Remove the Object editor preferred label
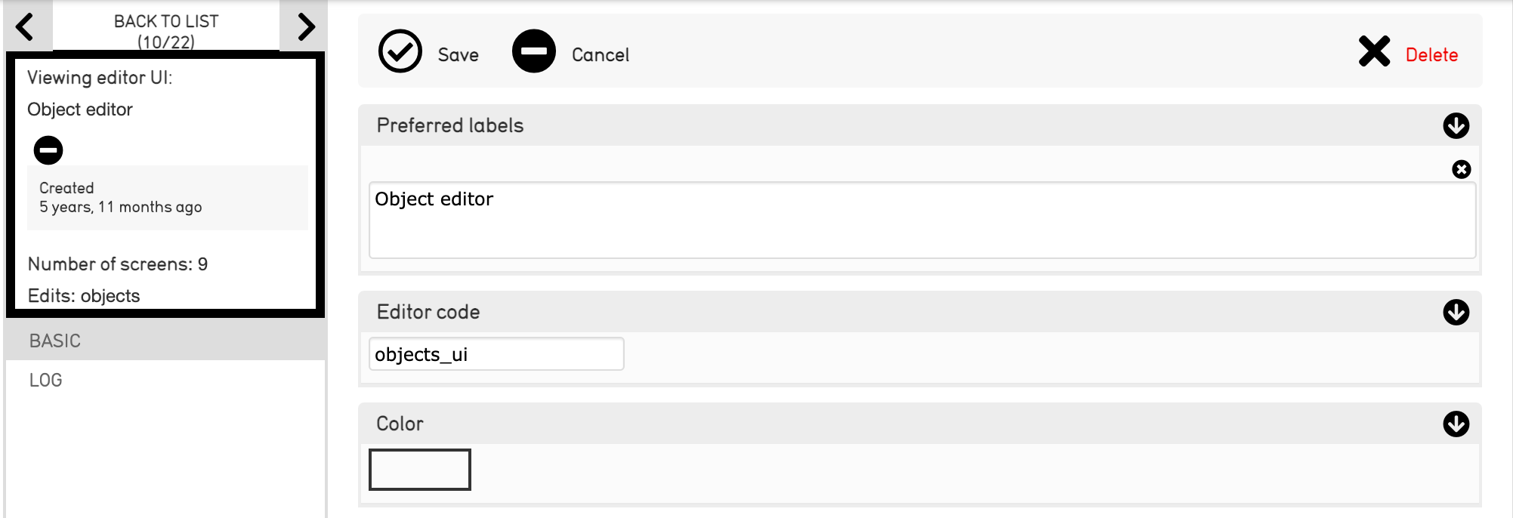The width and height of the screenshot is (1513, 518). click(1461, 169)
